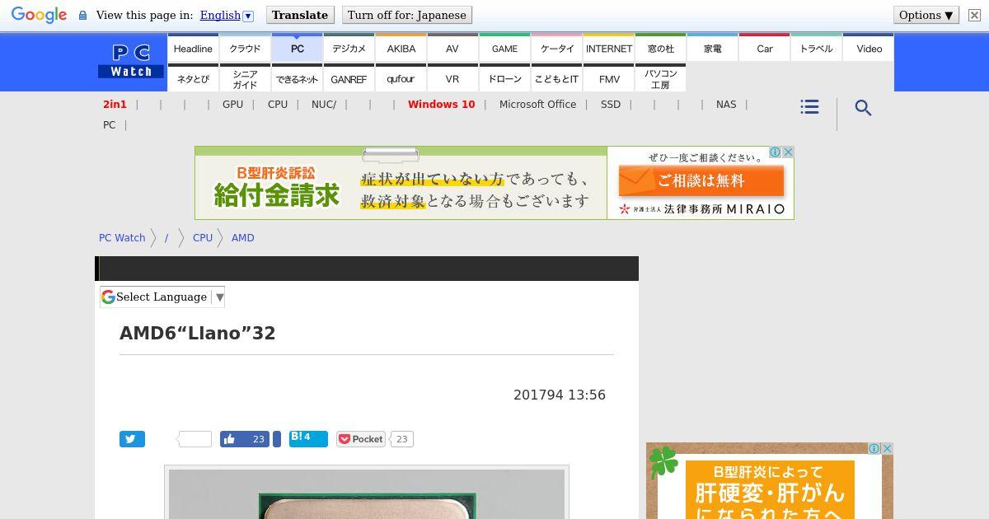Close the sidebar ad via X icon
The width and height of the screenshot is (989, 519).
[x=888, y=449]
